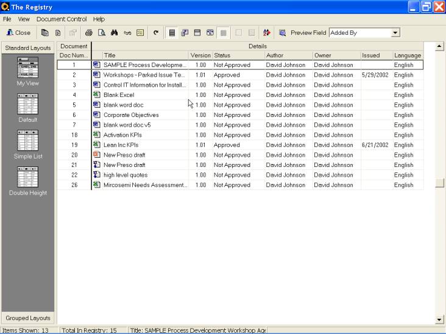The width and height of the screenshot is (446, 334).
Task: Click the Grouped Layouts panel header
Action: pos(28,318)
